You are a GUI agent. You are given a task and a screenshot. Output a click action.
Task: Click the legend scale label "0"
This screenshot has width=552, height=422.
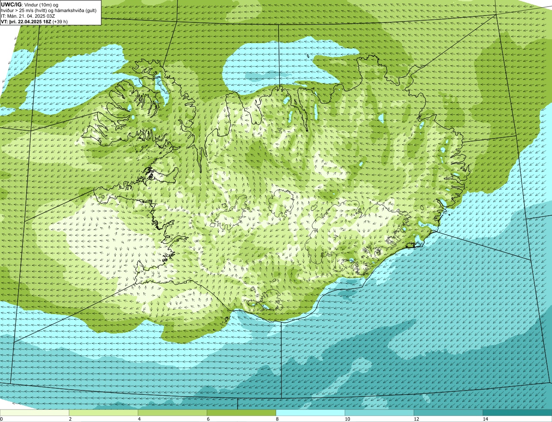(1, 419)
